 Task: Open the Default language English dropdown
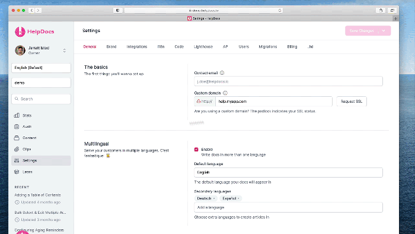tap(288, 172)
